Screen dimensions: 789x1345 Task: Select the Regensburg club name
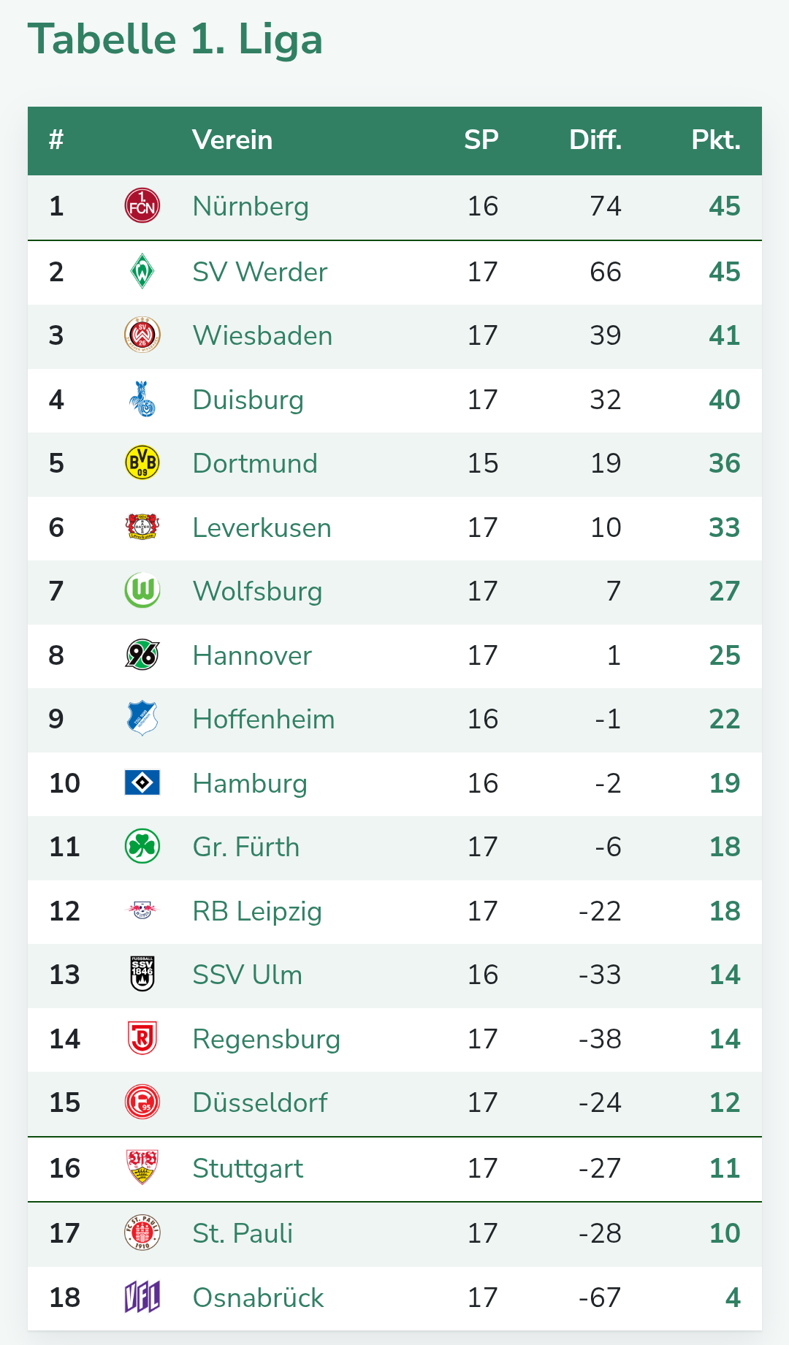[266, 1040]
